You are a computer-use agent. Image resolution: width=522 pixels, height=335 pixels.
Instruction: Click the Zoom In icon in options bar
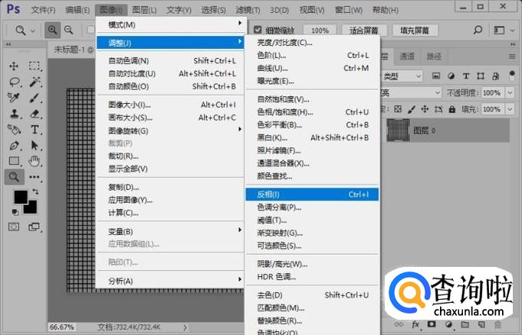(53, 30)
